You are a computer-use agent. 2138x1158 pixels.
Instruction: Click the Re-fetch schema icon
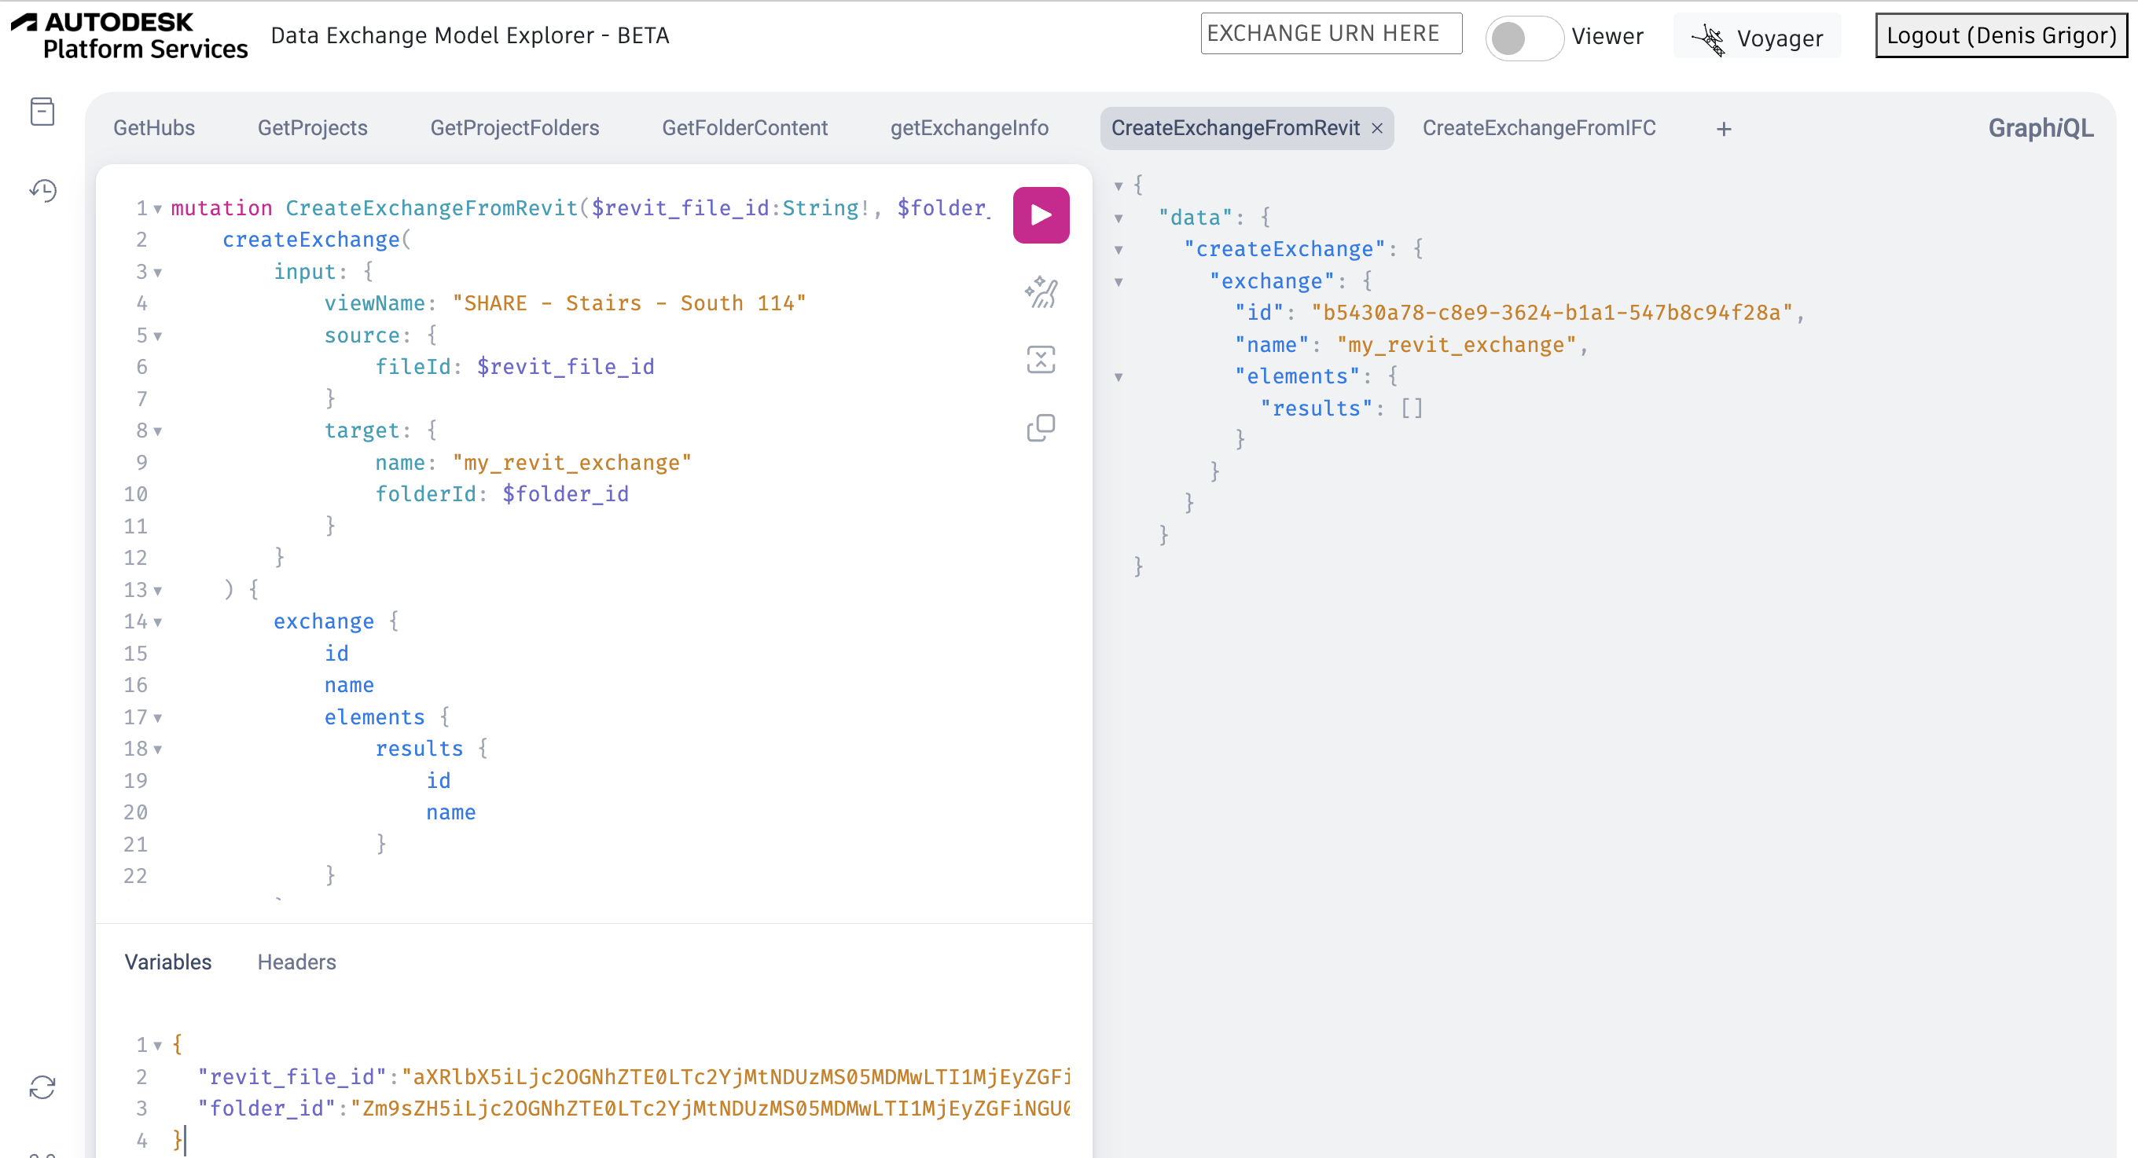coord(42,1087)
